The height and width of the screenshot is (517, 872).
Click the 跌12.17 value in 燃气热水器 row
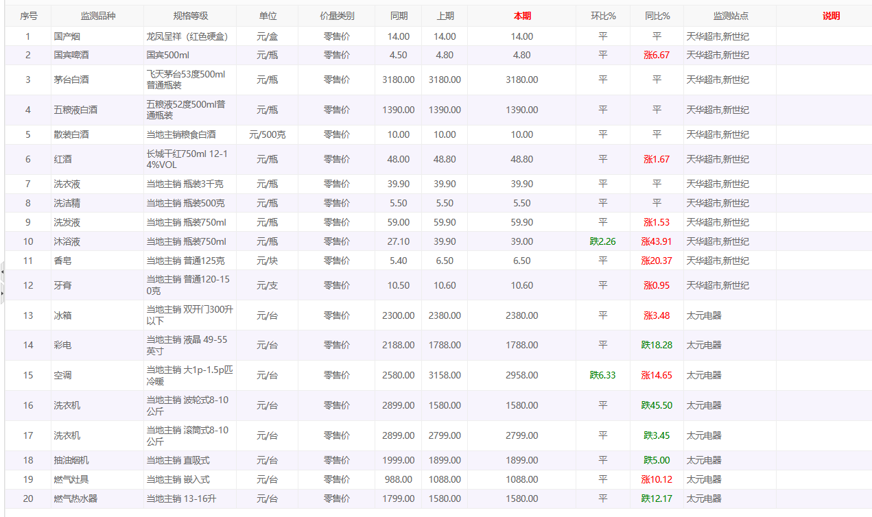coord(657,498)
